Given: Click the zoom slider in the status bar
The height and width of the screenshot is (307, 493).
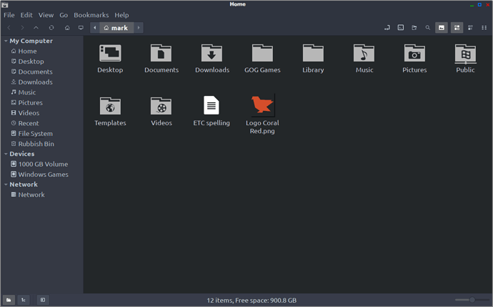Looking at the screenshot, I should pos(471,300).
